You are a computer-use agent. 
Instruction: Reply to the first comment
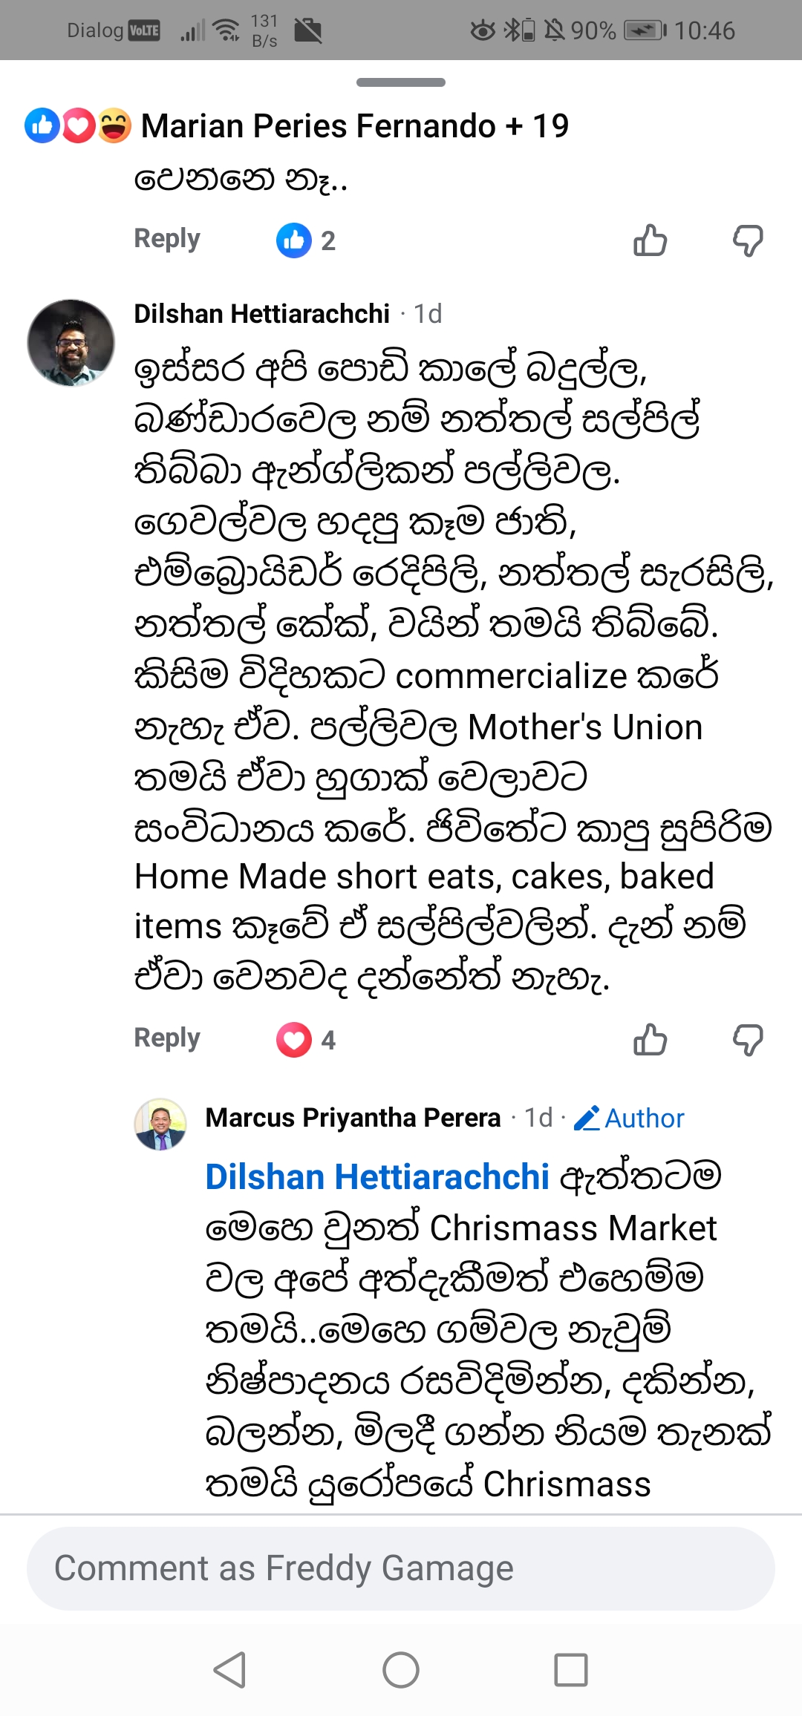tap(167, 239)
